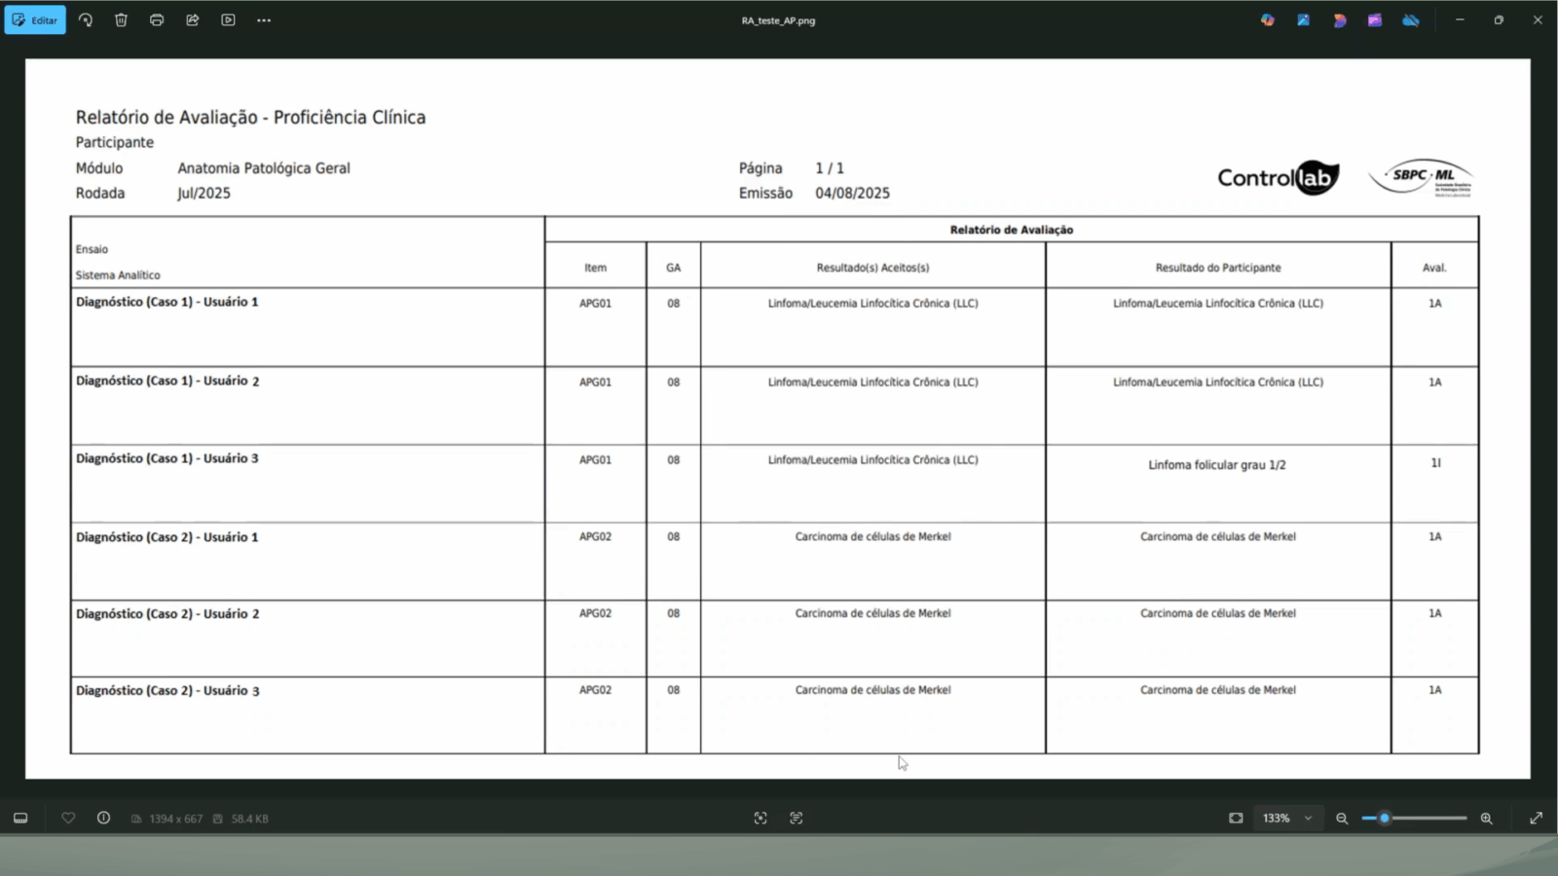Toggle the filmstrip view icon
This screenshot has width=1558, height=876.
click(20, 819)
